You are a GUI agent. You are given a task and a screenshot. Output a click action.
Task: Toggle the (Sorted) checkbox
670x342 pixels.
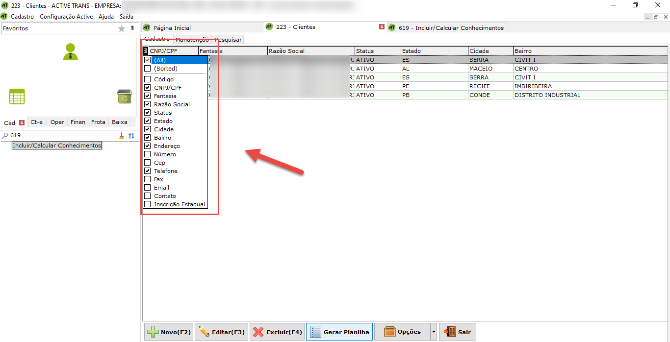[x=148, y=69]
